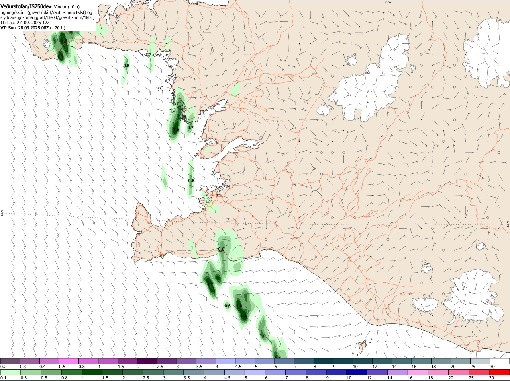The height and width of the screenshot is (381, 510).
Task: Click the 20W longitude label
Action: click(388, 2)
